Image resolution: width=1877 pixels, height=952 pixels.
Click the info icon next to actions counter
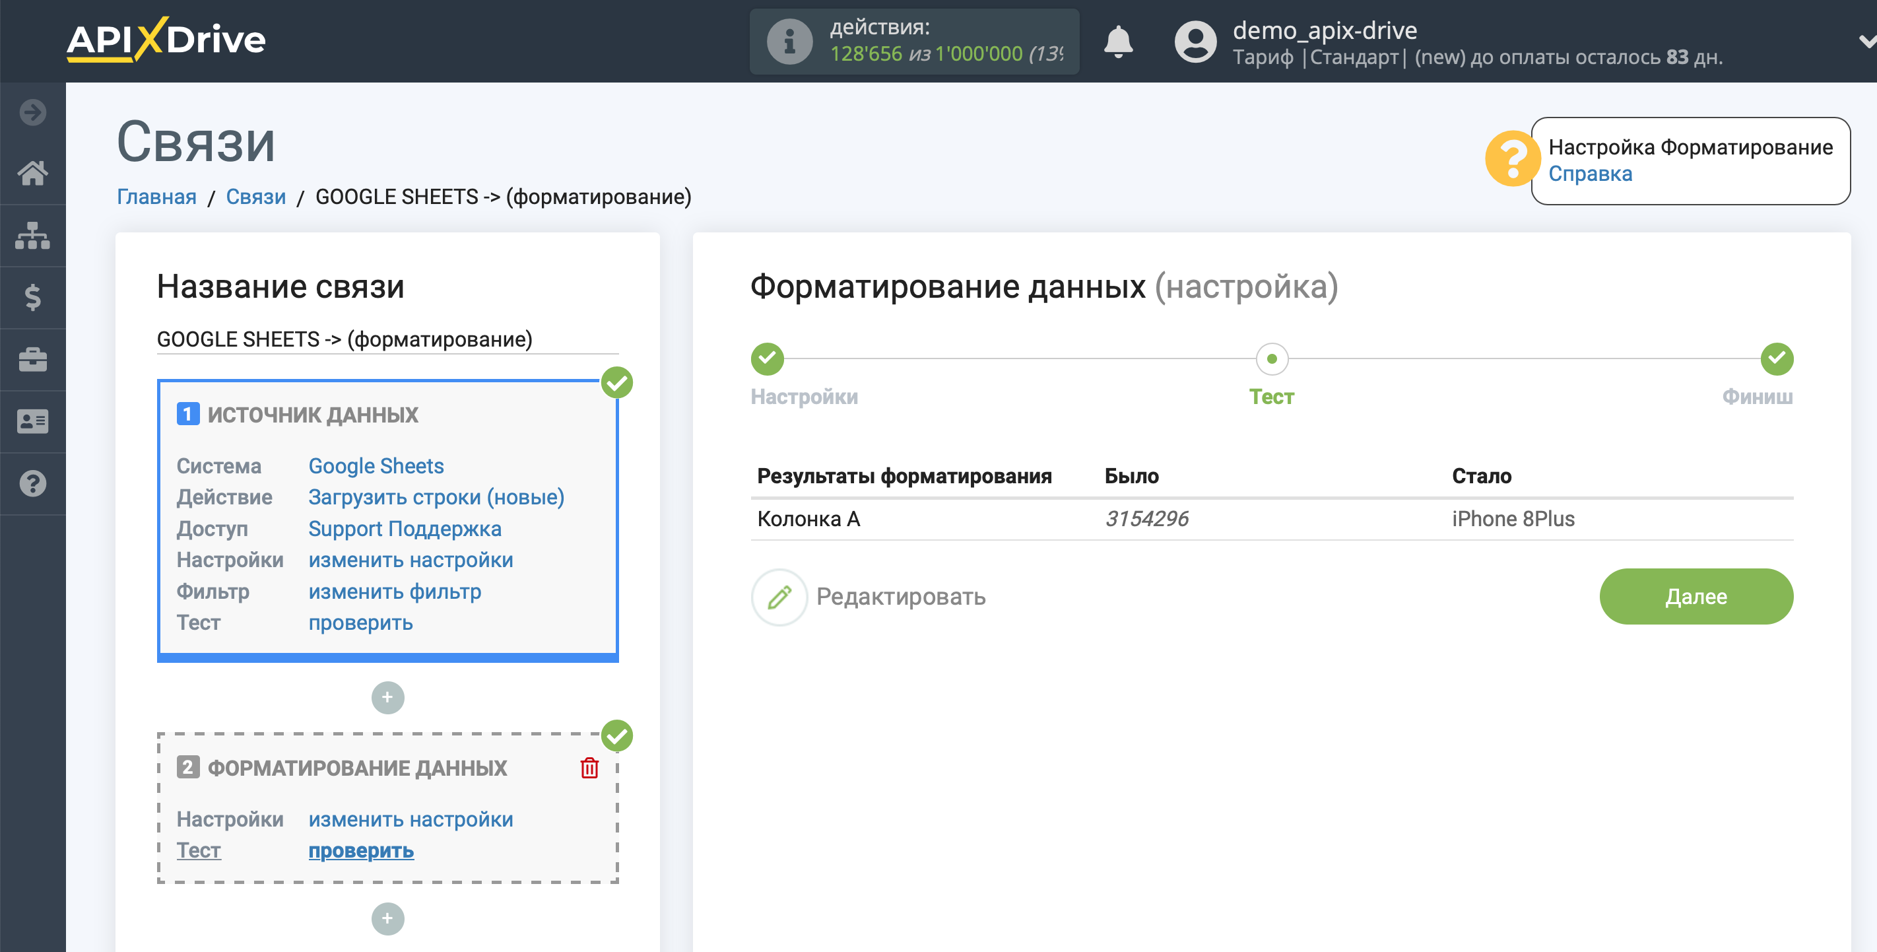pyautogui.click(x=789, y=42)
